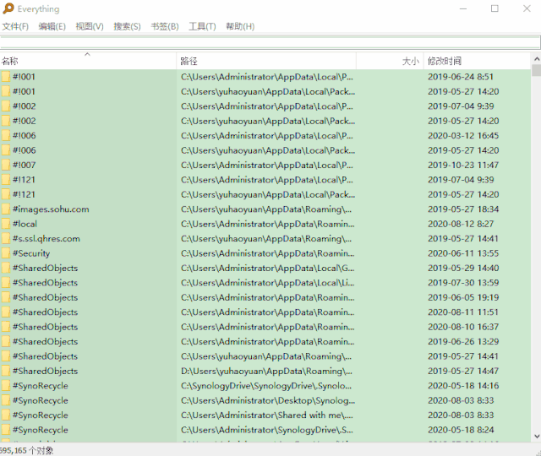Open the 编辑(E) menu
Viewport: 541px width, 456px height.
[x=52, y=26]
